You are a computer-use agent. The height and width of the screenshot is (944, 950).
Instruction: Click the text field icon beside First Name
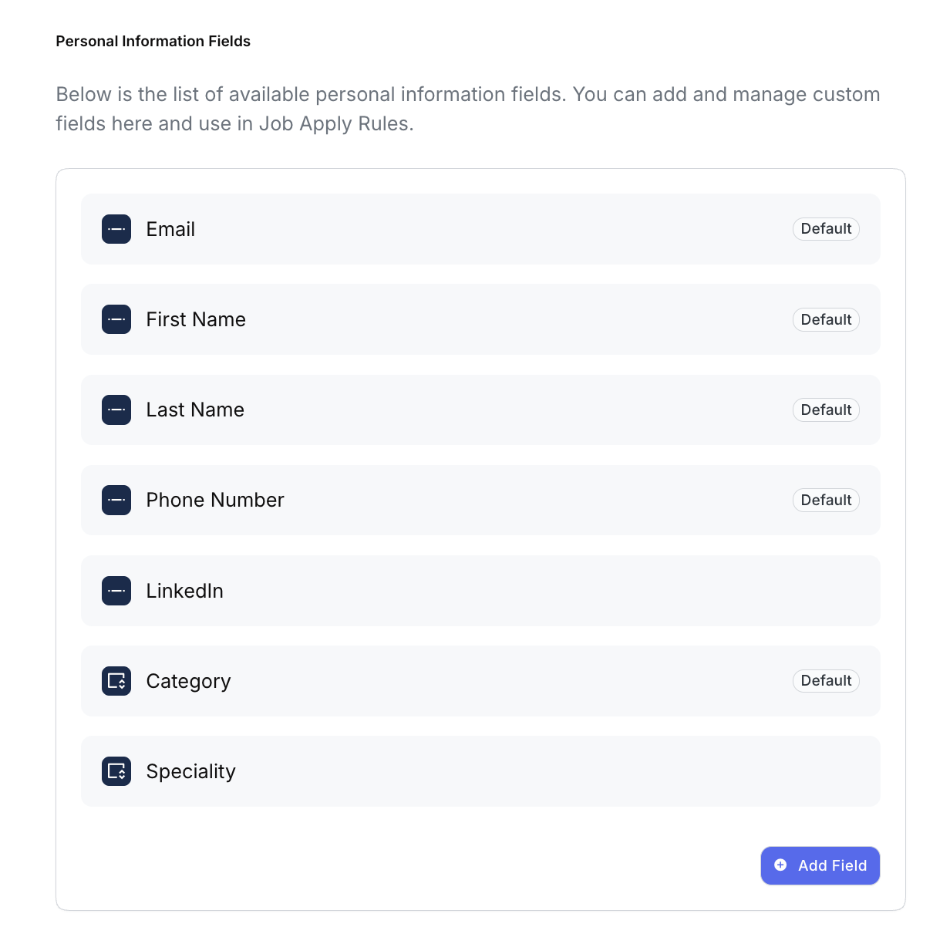(x=116, y=319)
